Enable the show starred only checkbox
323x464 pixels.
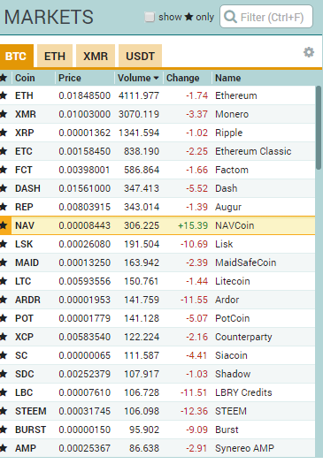click(150, 17)
